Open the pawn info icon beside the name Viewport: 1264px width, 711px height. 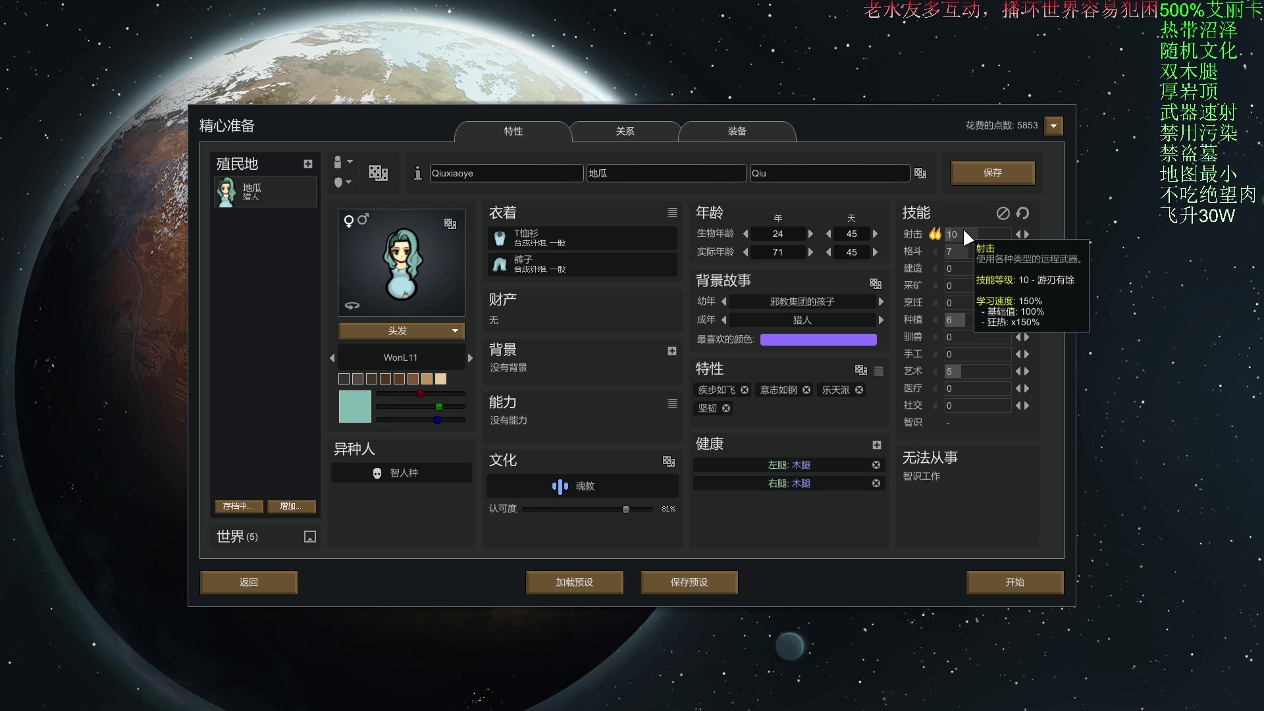(x=417, y=173)
